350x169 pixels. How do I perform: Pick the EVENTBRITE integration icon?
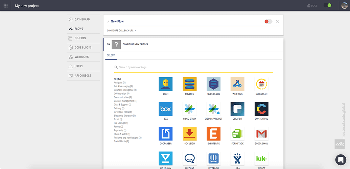214,134
